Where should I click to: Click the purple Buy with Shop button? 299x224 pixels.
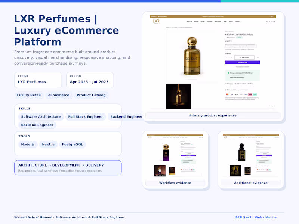[x=242, y=62]
